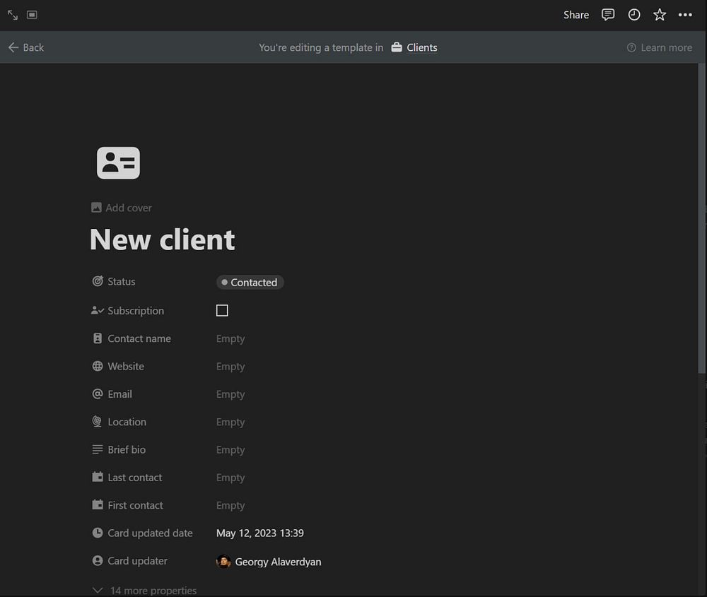
Task: Set the empty First contact date
Action: [230, 506]
